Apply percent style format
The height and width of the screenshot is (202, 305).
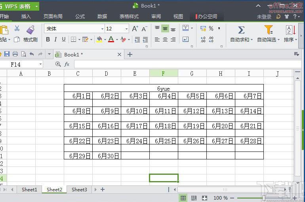tap(211, 29)
